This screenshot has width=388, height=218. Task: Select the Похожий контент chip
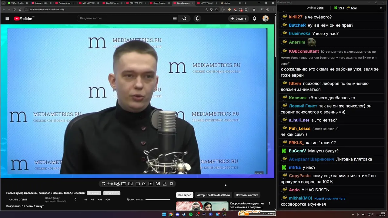[247, 195]
